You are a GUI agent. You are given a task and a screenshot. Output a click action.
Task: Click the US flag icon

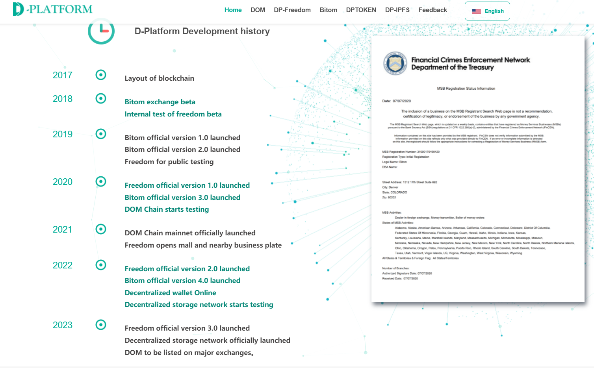coord(476,11)
